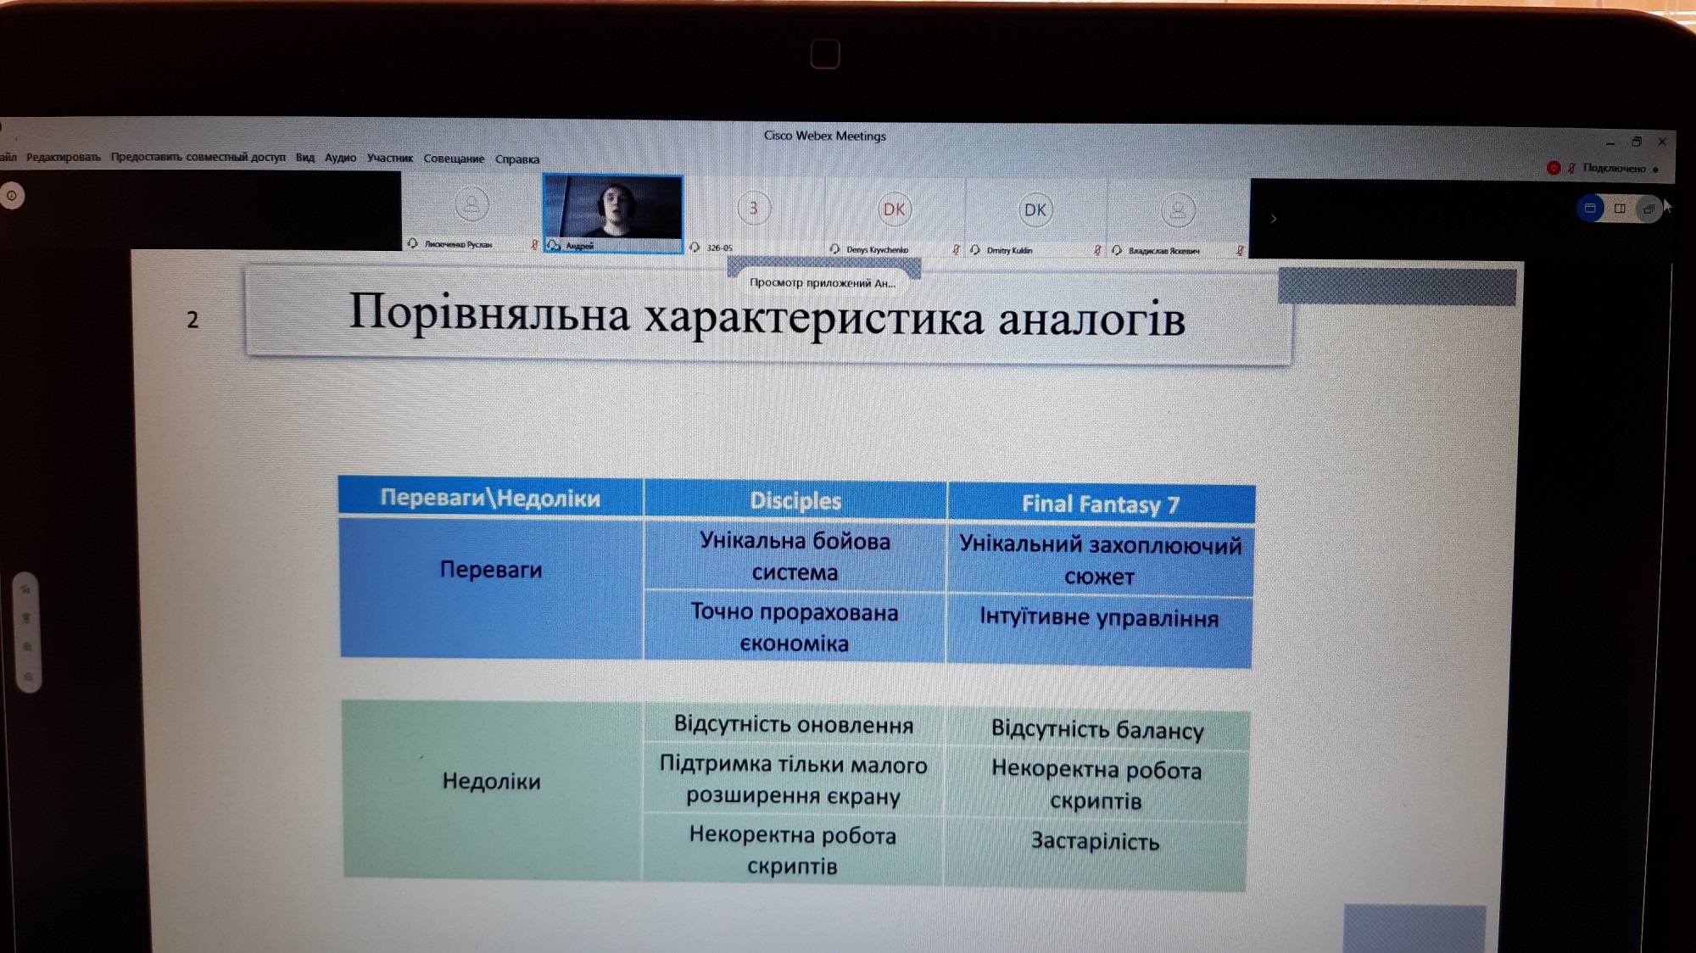Click muted mic icon of Лисюченко Руслан
The image size is (1696, 953).
click(534, 245)
